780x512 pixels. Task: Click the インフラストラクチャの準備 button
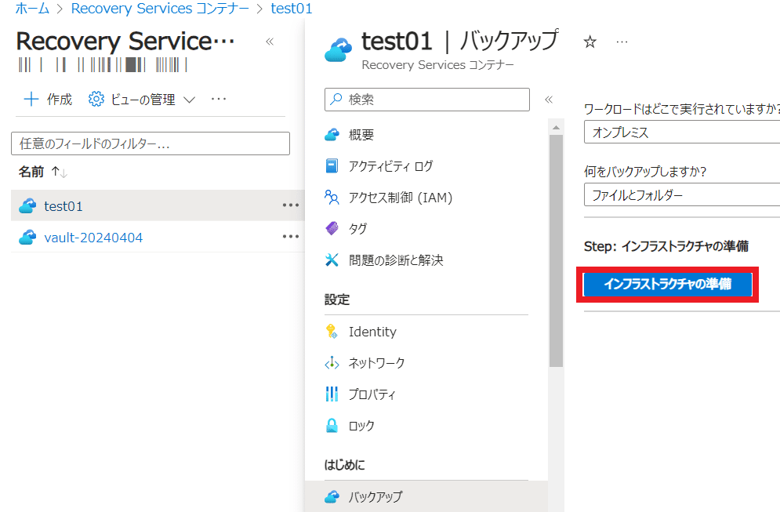coord(668,284)
